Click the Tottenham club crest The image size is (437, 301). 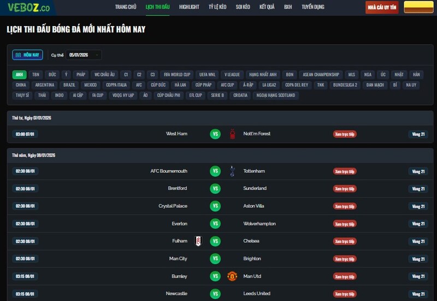pos(233,171)
